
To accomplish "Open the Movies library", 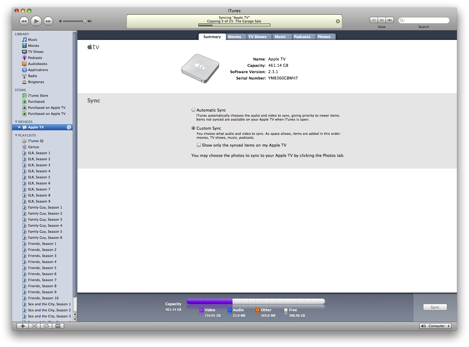I will click(42, 46).
